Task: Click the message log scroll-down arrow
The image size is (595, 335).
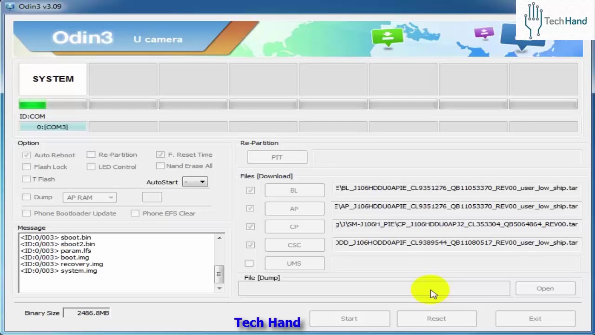Action: tap(219, 288)
